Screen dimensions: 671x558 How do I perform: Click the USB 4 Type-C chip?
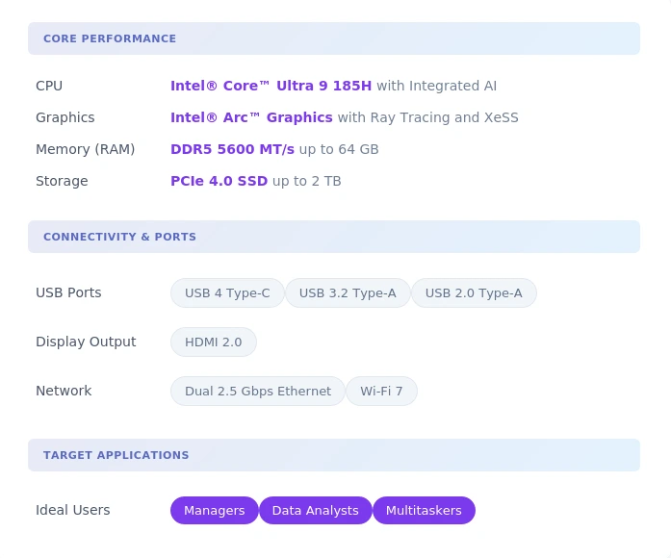(x=227, y=293)
